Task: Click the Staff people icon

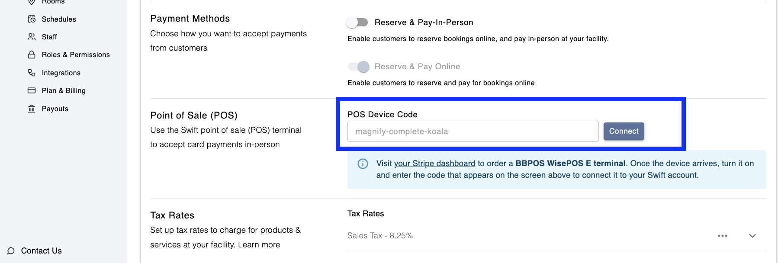Action: coord(32,37)
